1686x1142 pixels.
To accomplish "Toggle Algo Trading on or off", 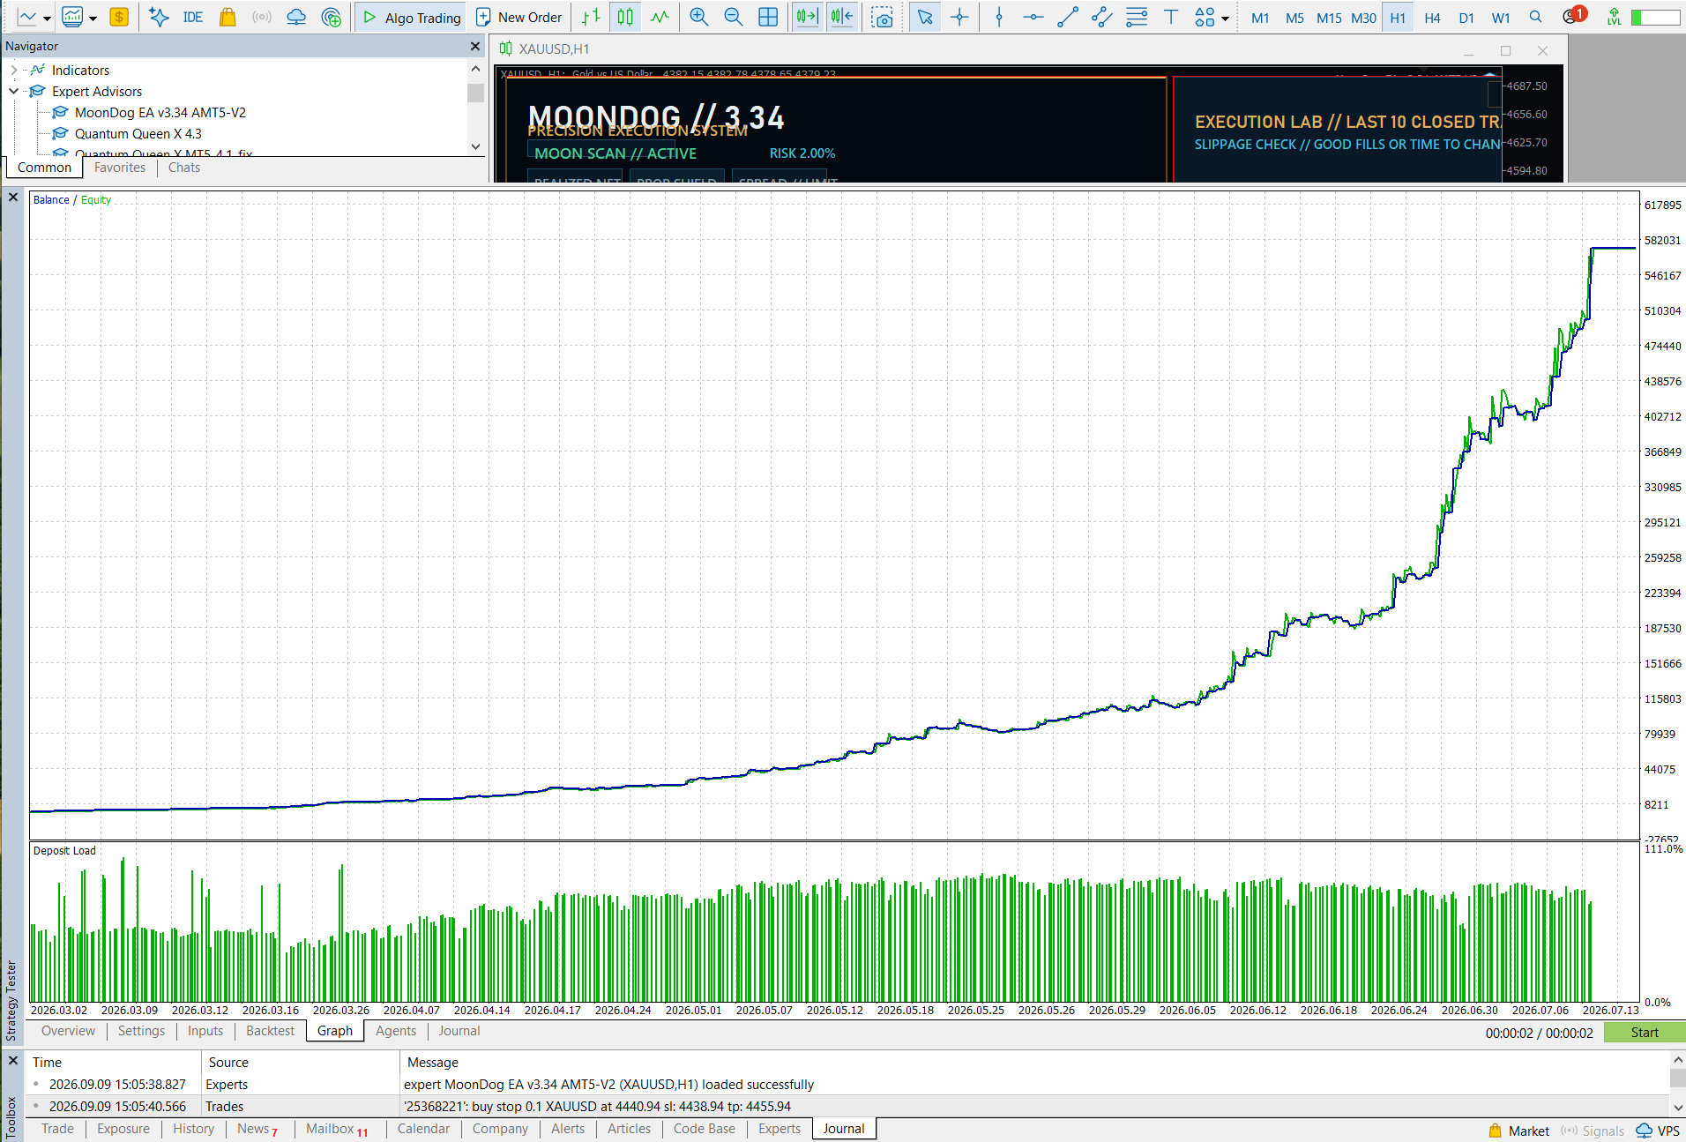I will coord(412,17).
